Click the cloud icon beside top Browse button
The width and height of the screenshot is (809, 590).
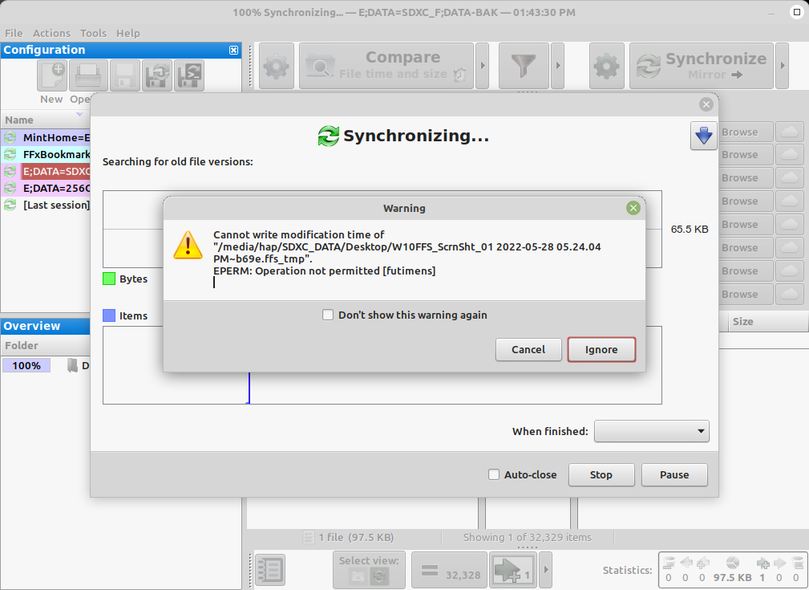790,132
